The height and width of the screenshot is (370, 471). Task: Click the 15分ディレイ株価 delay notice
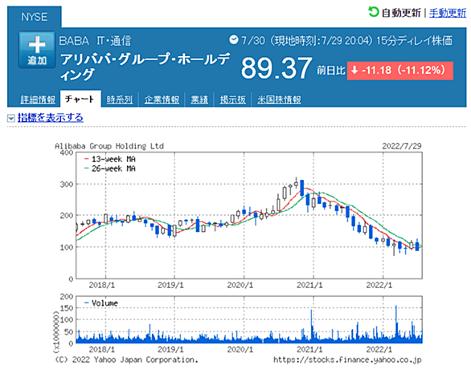tap(414, 40)
